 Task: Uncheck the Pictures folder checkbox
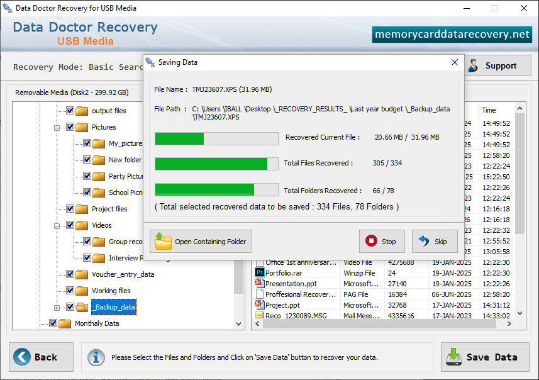click(x=70, y=127)
